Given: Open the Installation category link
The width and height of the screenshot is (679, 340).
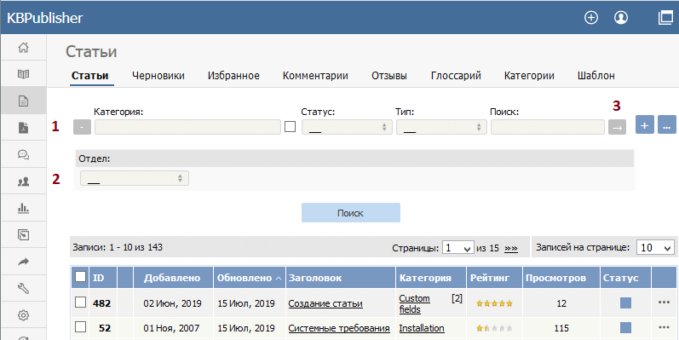Looking at the screenshot, I should coord(422,328).
